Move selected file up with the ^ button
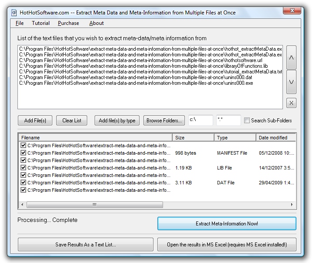Image resolution: width=313 pixels, height=263 pixels. tap(291, 58)
